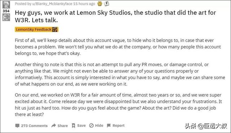Upvote the Lemon Sky Studios post
Viewport: 231px width, 133px height.
6,5
